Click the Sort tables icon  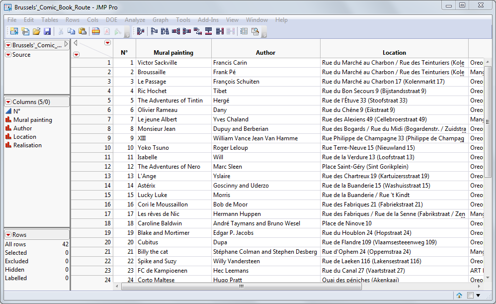(x=165, y=31)
